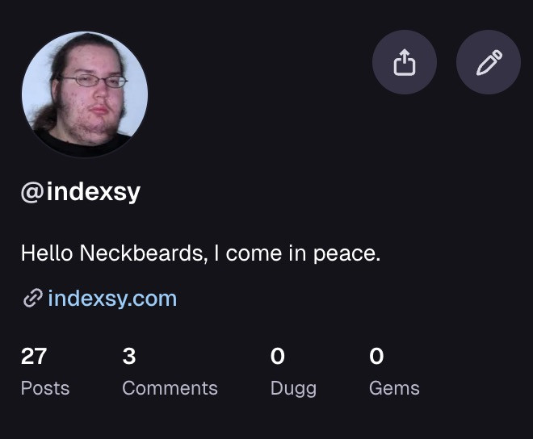Show the Gems tab label
The height and width of the screenshot is (439, 533).
click(x=394, y=388)
